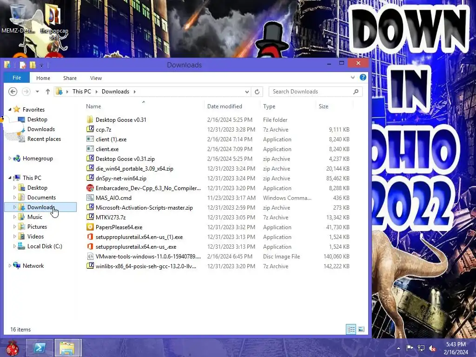The width and height of the screenshot is (476, 357).
Task: Switch to Details view layout button
Action: coord(351,330)
